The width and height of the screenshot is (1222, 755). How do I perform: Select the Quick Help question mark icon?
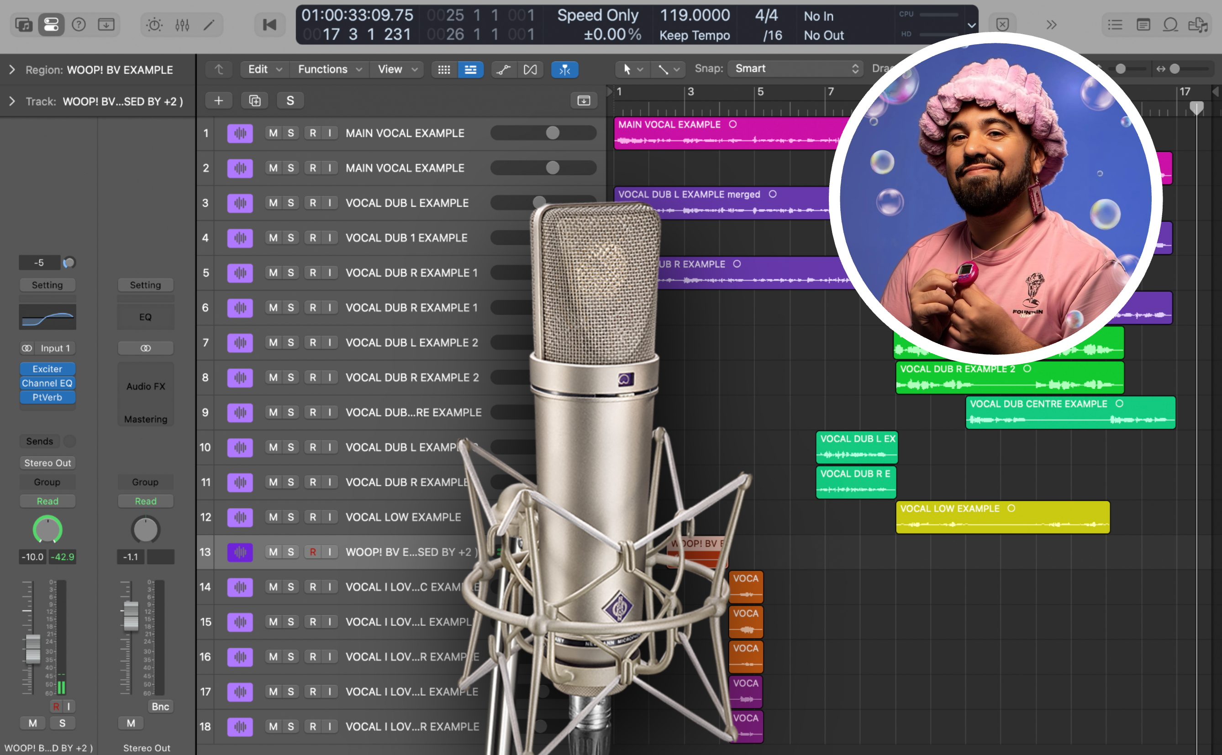(x=79, y=24)
